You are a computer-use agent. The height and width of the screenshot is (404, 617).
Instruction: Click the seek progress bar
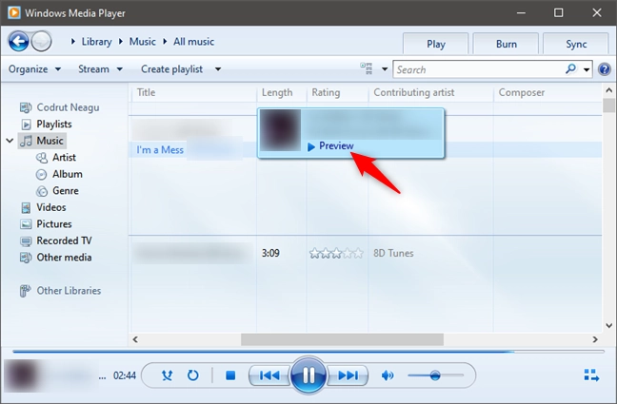coord(308,352)
